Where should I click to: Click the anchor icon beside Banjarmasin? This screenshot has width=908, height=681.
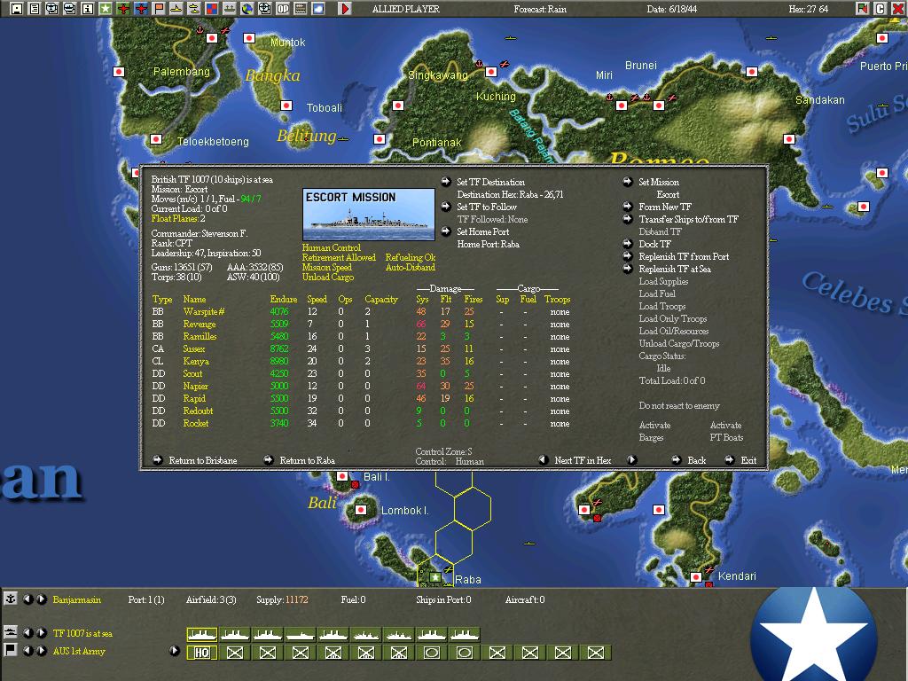click(10, 599)
